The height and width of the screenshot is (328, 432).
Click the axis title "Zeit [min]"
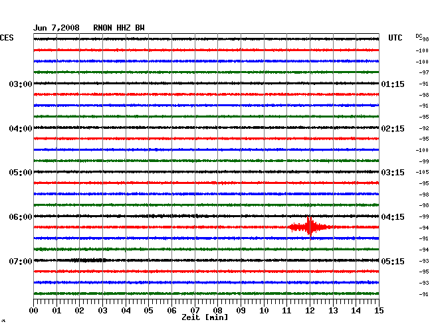(205, 317)
